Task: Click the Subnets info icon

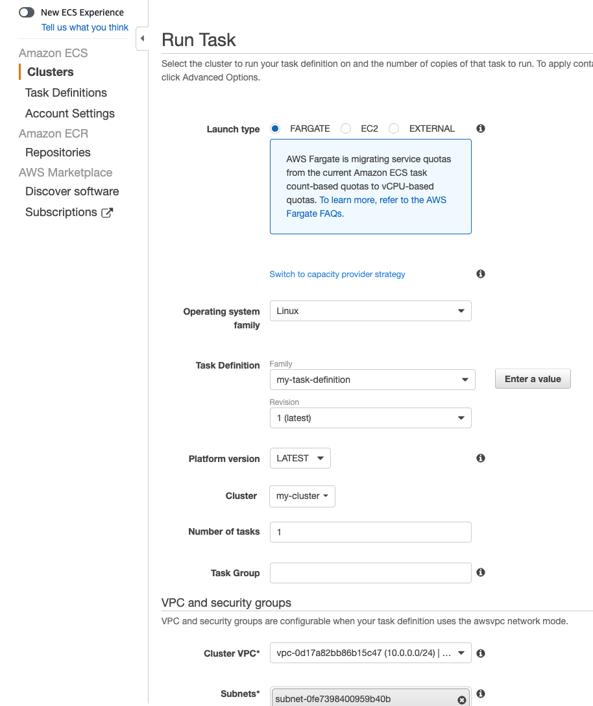Action: [x=481, y=694]
